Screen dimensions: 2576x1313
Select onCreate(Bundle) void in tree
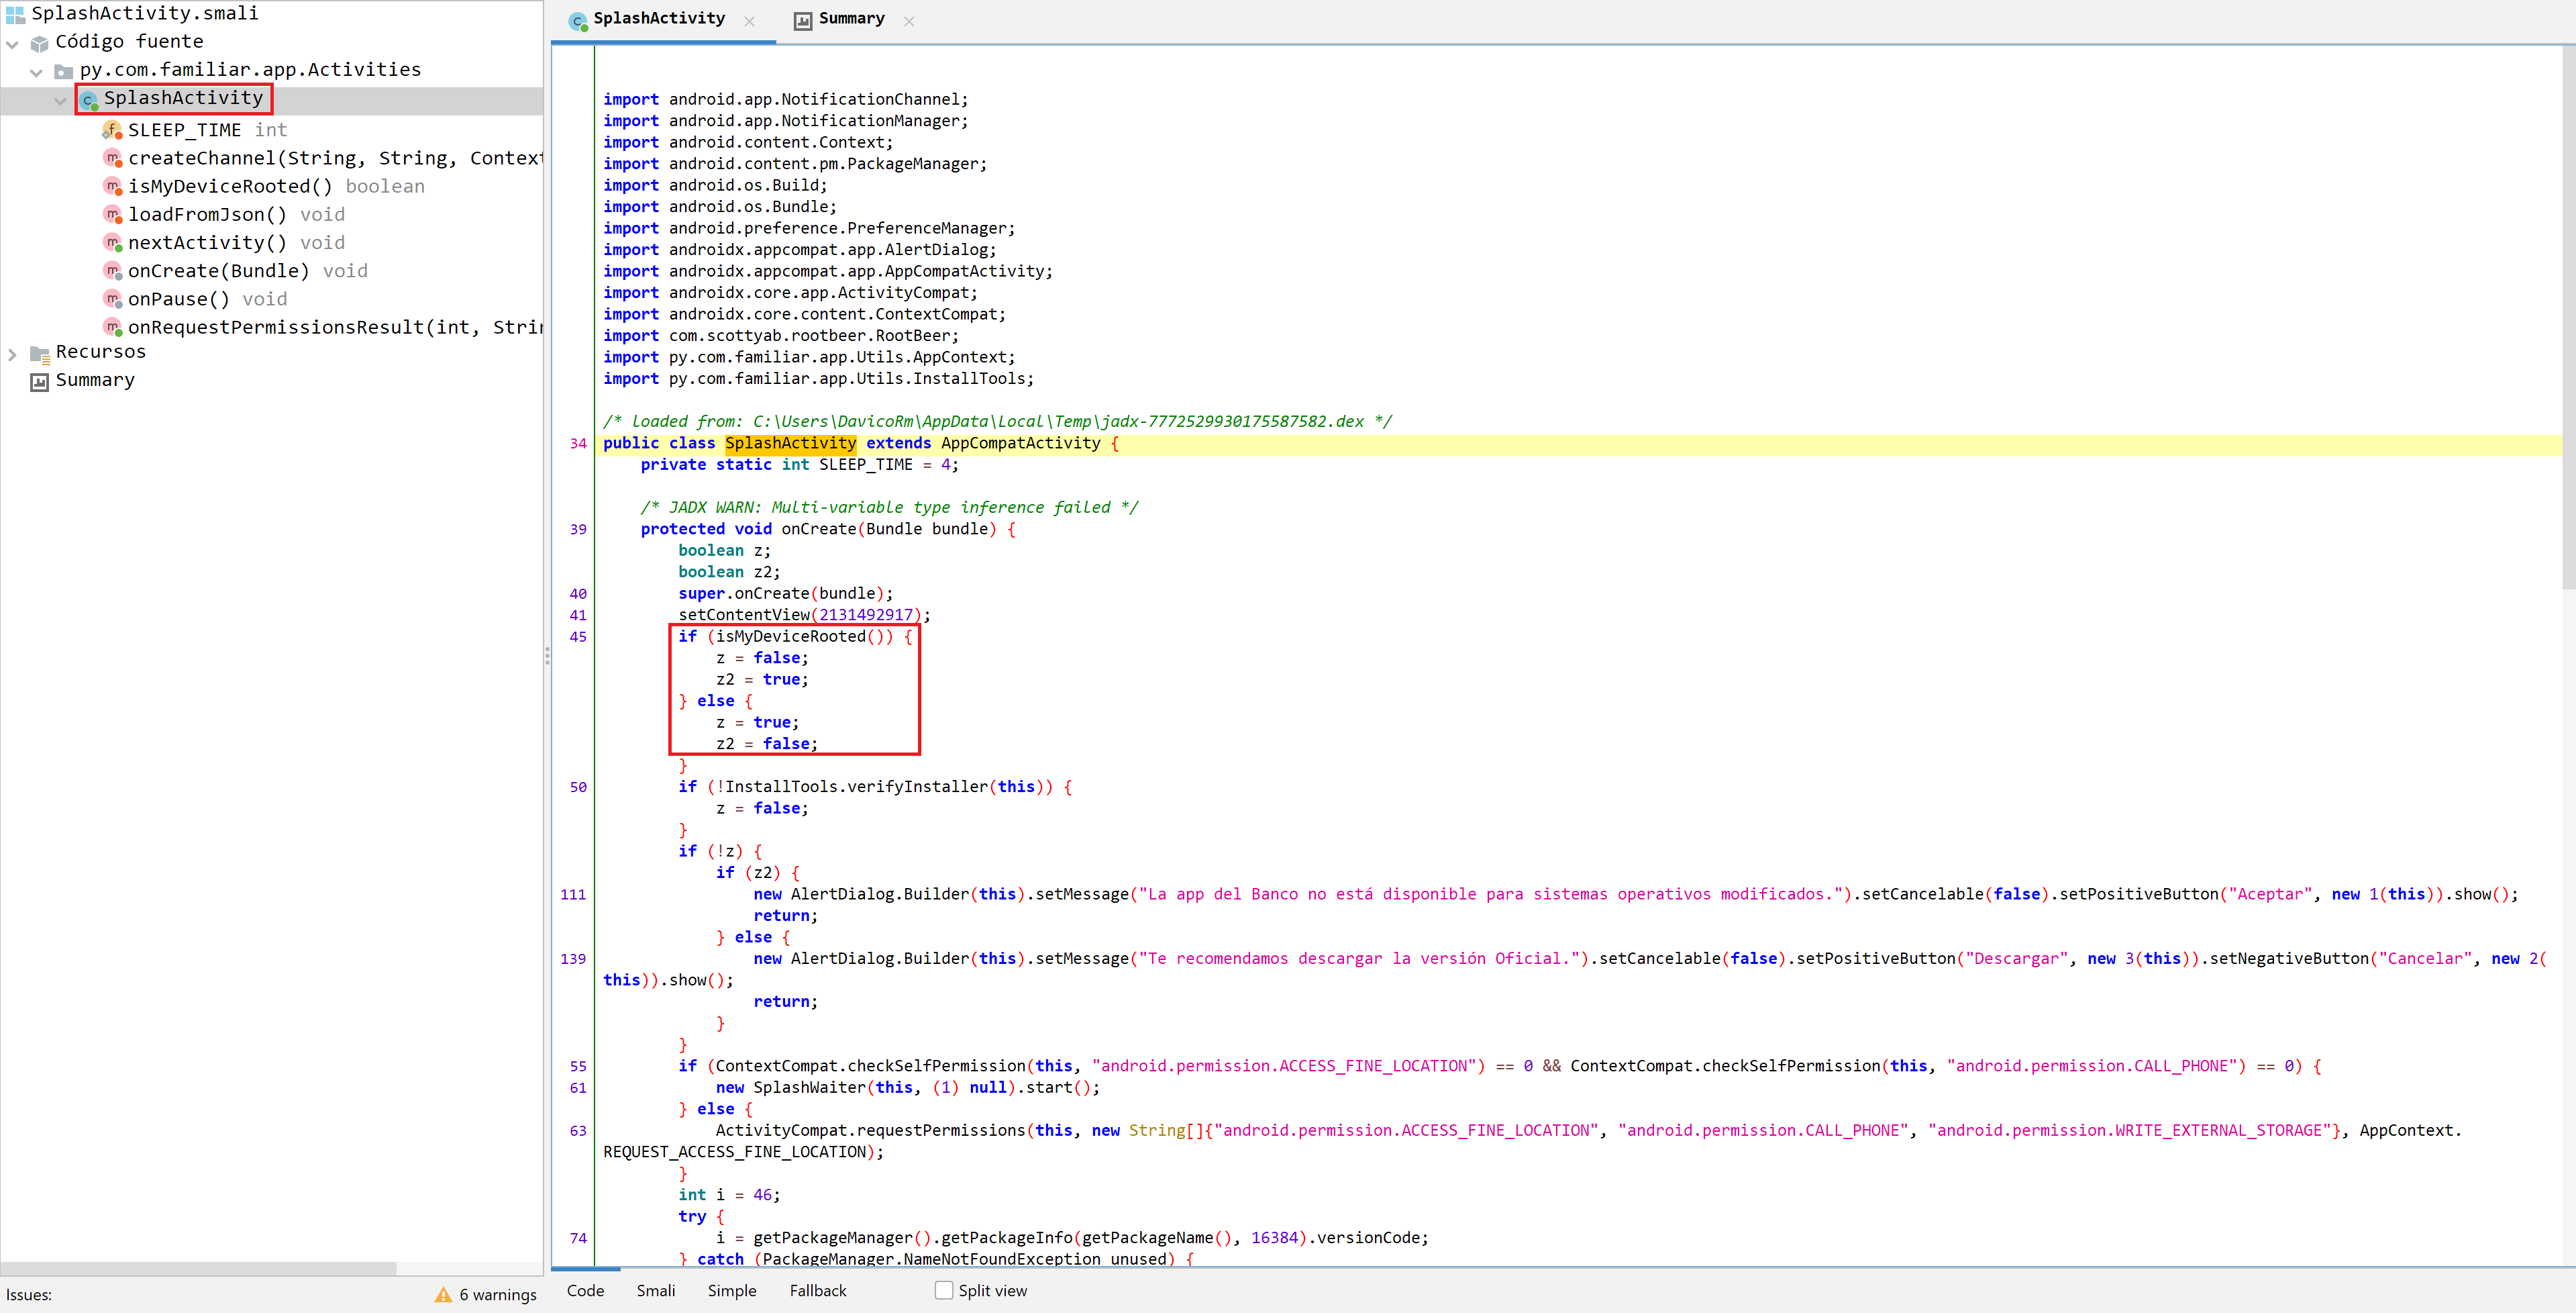coord(248,271)
